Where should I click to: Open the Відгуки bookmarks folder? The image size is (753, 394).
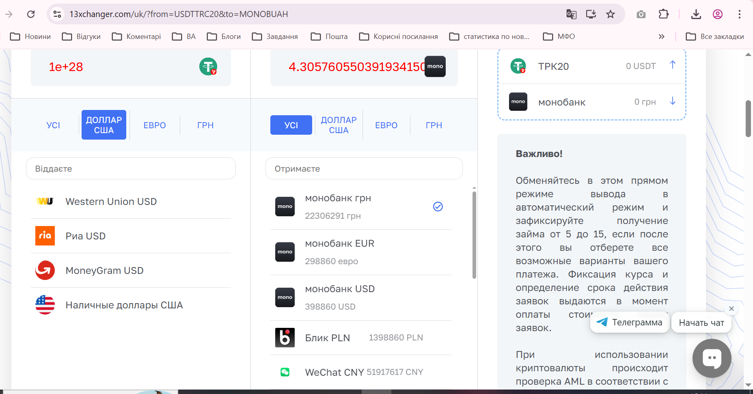click(81, 37)
